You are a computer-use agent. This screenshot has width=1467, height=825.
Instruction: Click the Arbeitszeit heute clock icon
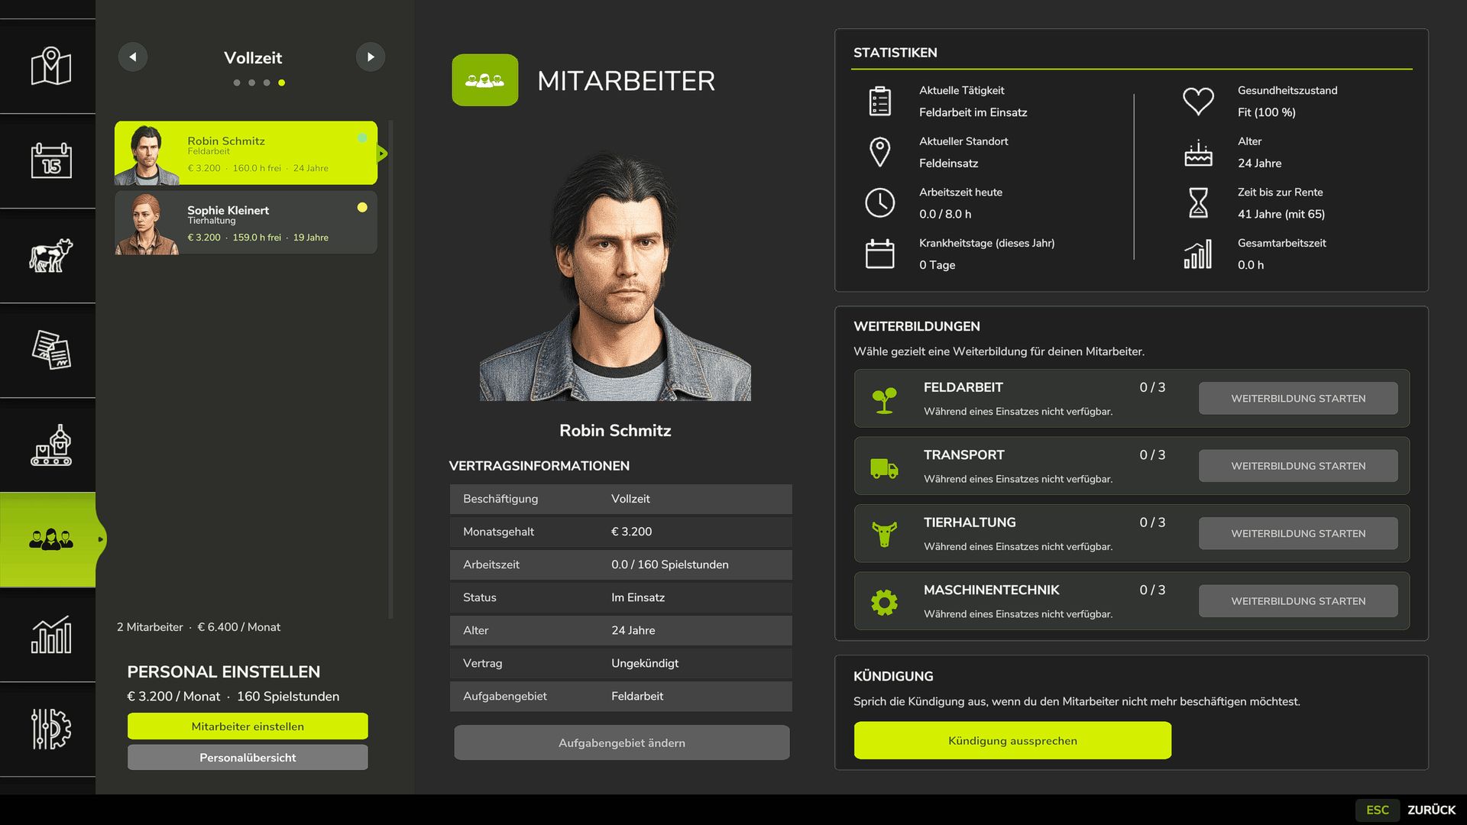coord(879,202)
